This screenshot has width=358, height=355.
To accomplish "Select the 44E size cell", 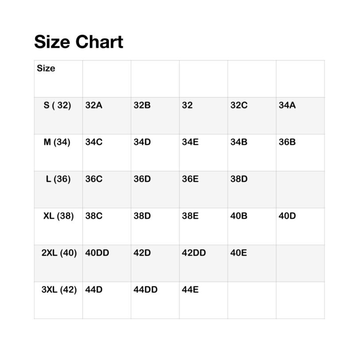I will 191,290.
